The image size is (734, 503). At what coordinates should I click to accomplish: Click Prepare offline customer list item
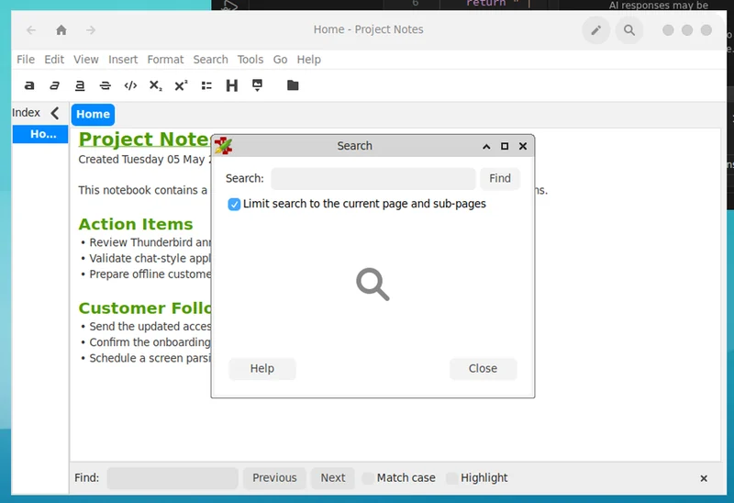[x=150, y=274]
